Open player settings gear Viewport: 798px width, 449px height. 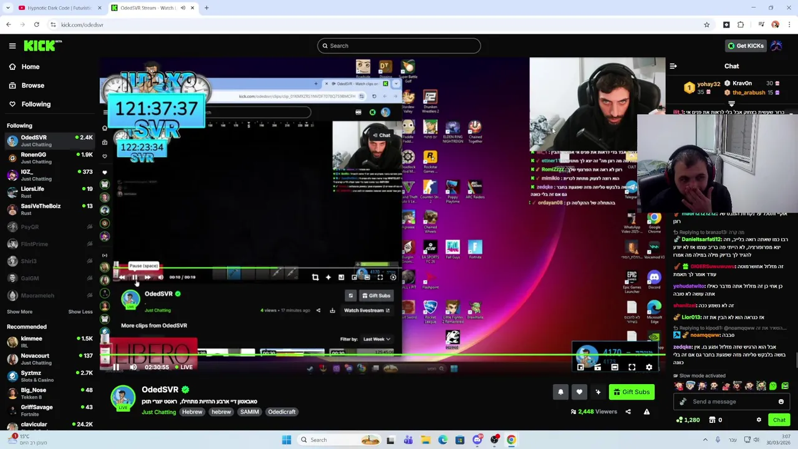[x=649, y=367]
